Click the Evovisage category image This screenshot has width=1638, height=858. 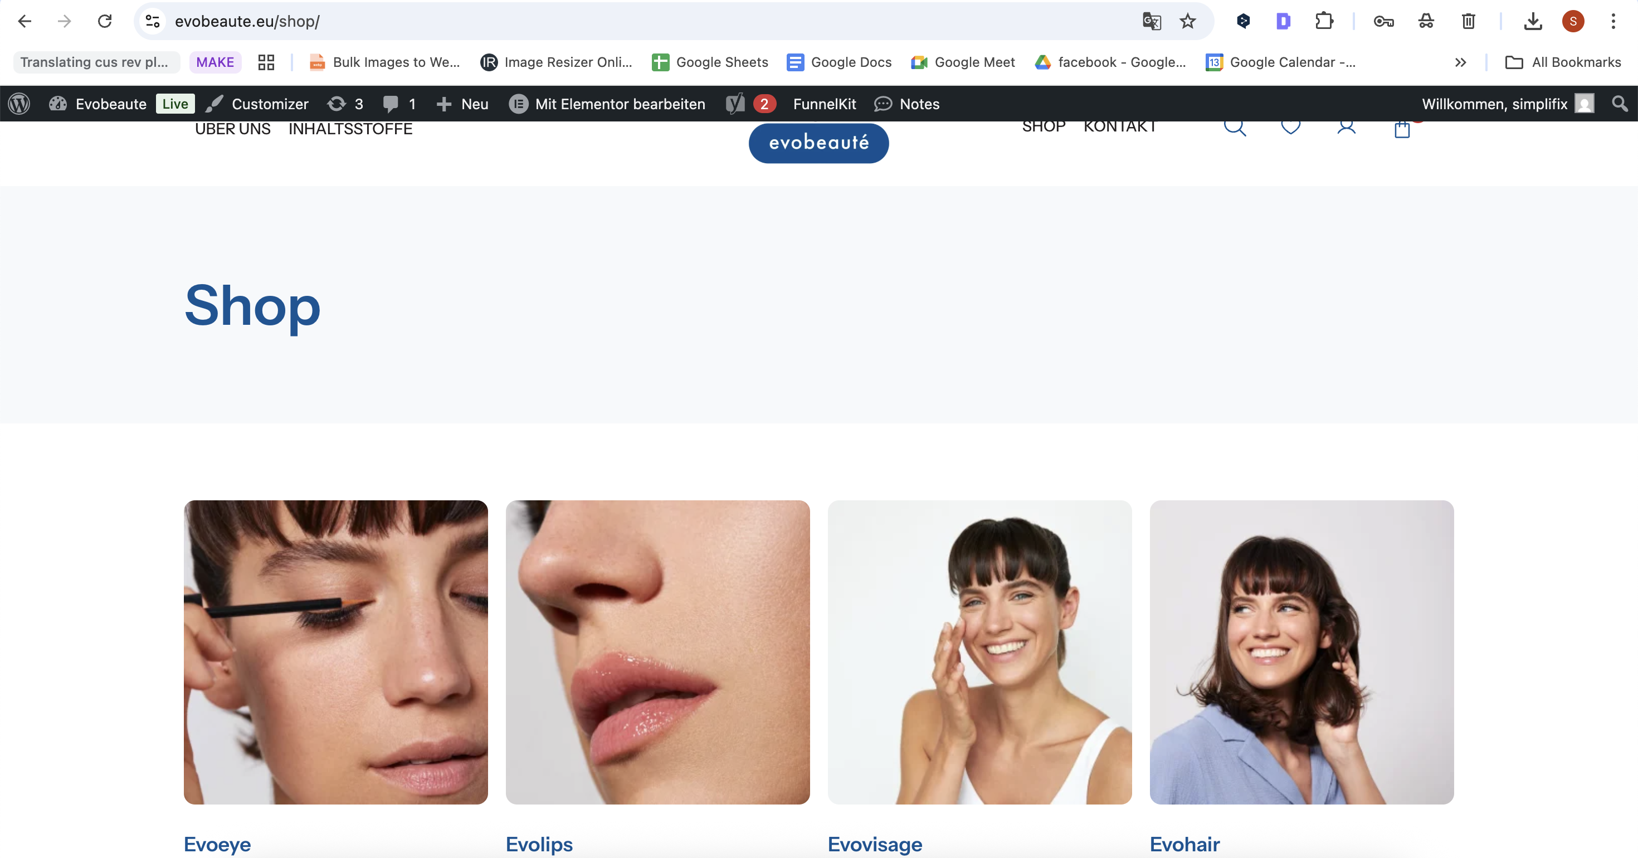(980, 652)
